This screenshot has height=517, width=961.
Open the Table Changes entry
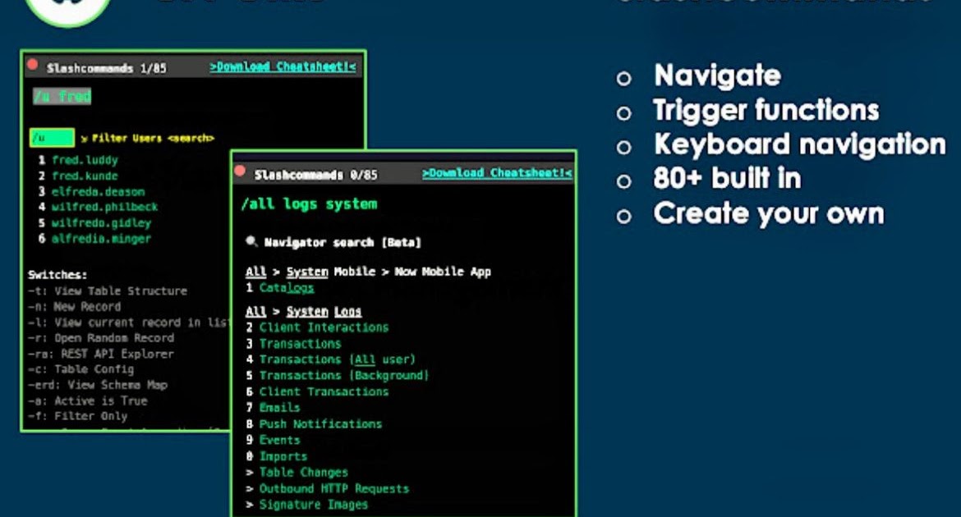pos(303,473)
